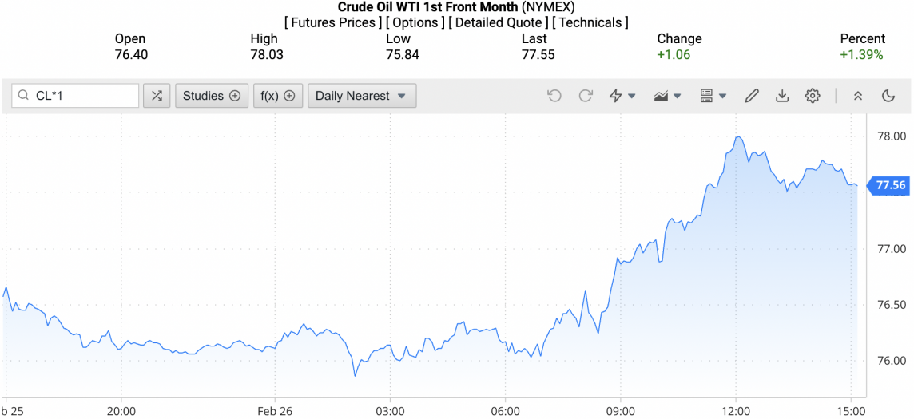
Task: View the Technicals page
Action: point(590,22)
